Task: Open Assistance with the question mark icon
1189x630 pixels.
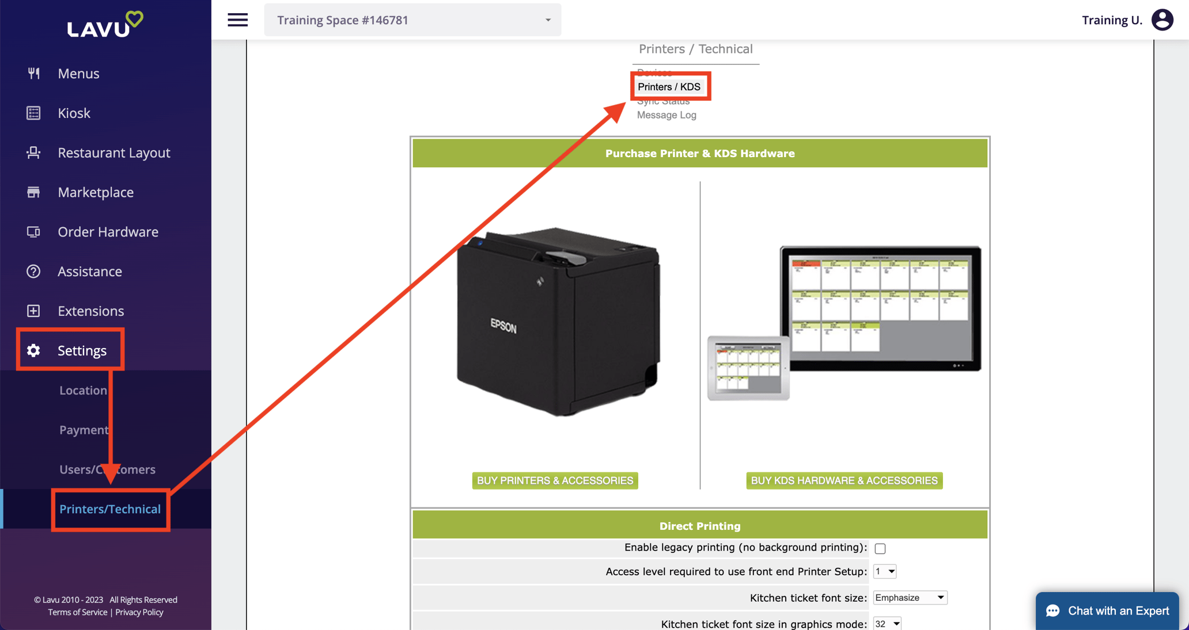Action: point(33,271)
